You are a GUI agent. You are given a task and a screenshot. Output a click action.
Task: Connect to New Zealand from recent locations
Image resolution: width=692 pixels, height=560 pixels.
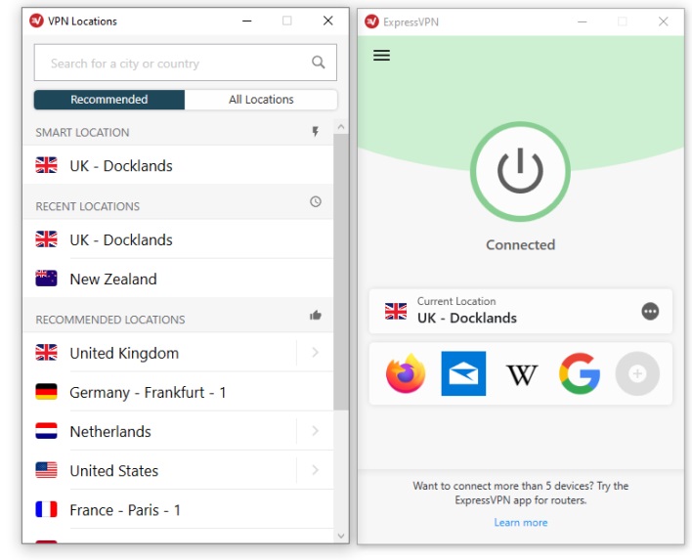(x=112, y=280)
